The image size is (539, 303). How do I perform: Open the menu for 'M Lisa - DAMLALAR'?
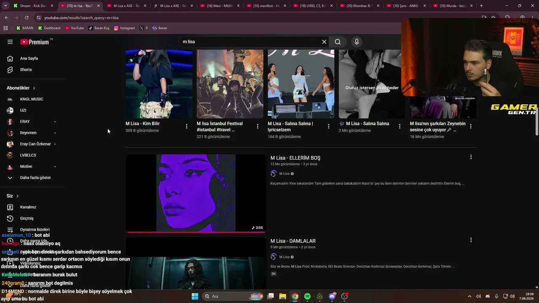coord(471,240)
